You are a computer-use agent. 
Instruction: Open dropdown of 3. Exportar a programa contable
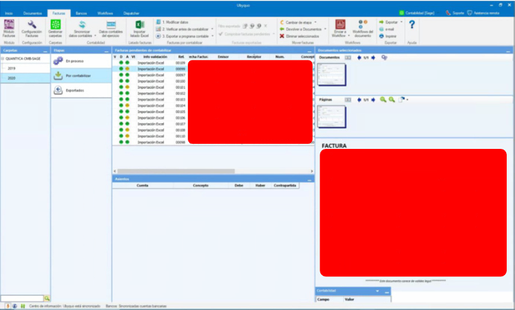click(213, 36)
